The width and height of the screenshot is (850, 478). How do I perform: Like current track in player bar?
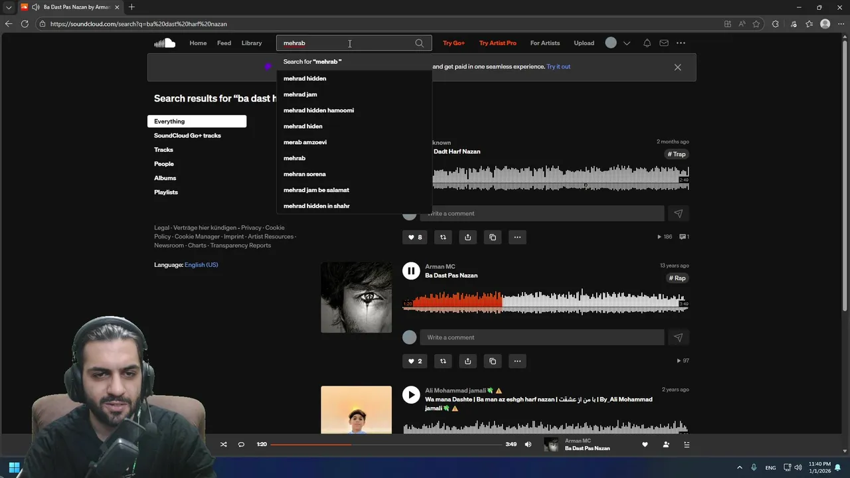[644, 445]
